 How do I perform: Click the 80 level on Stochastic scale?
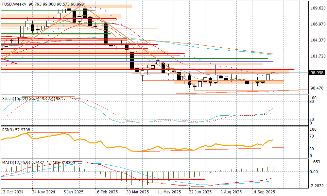312,102
